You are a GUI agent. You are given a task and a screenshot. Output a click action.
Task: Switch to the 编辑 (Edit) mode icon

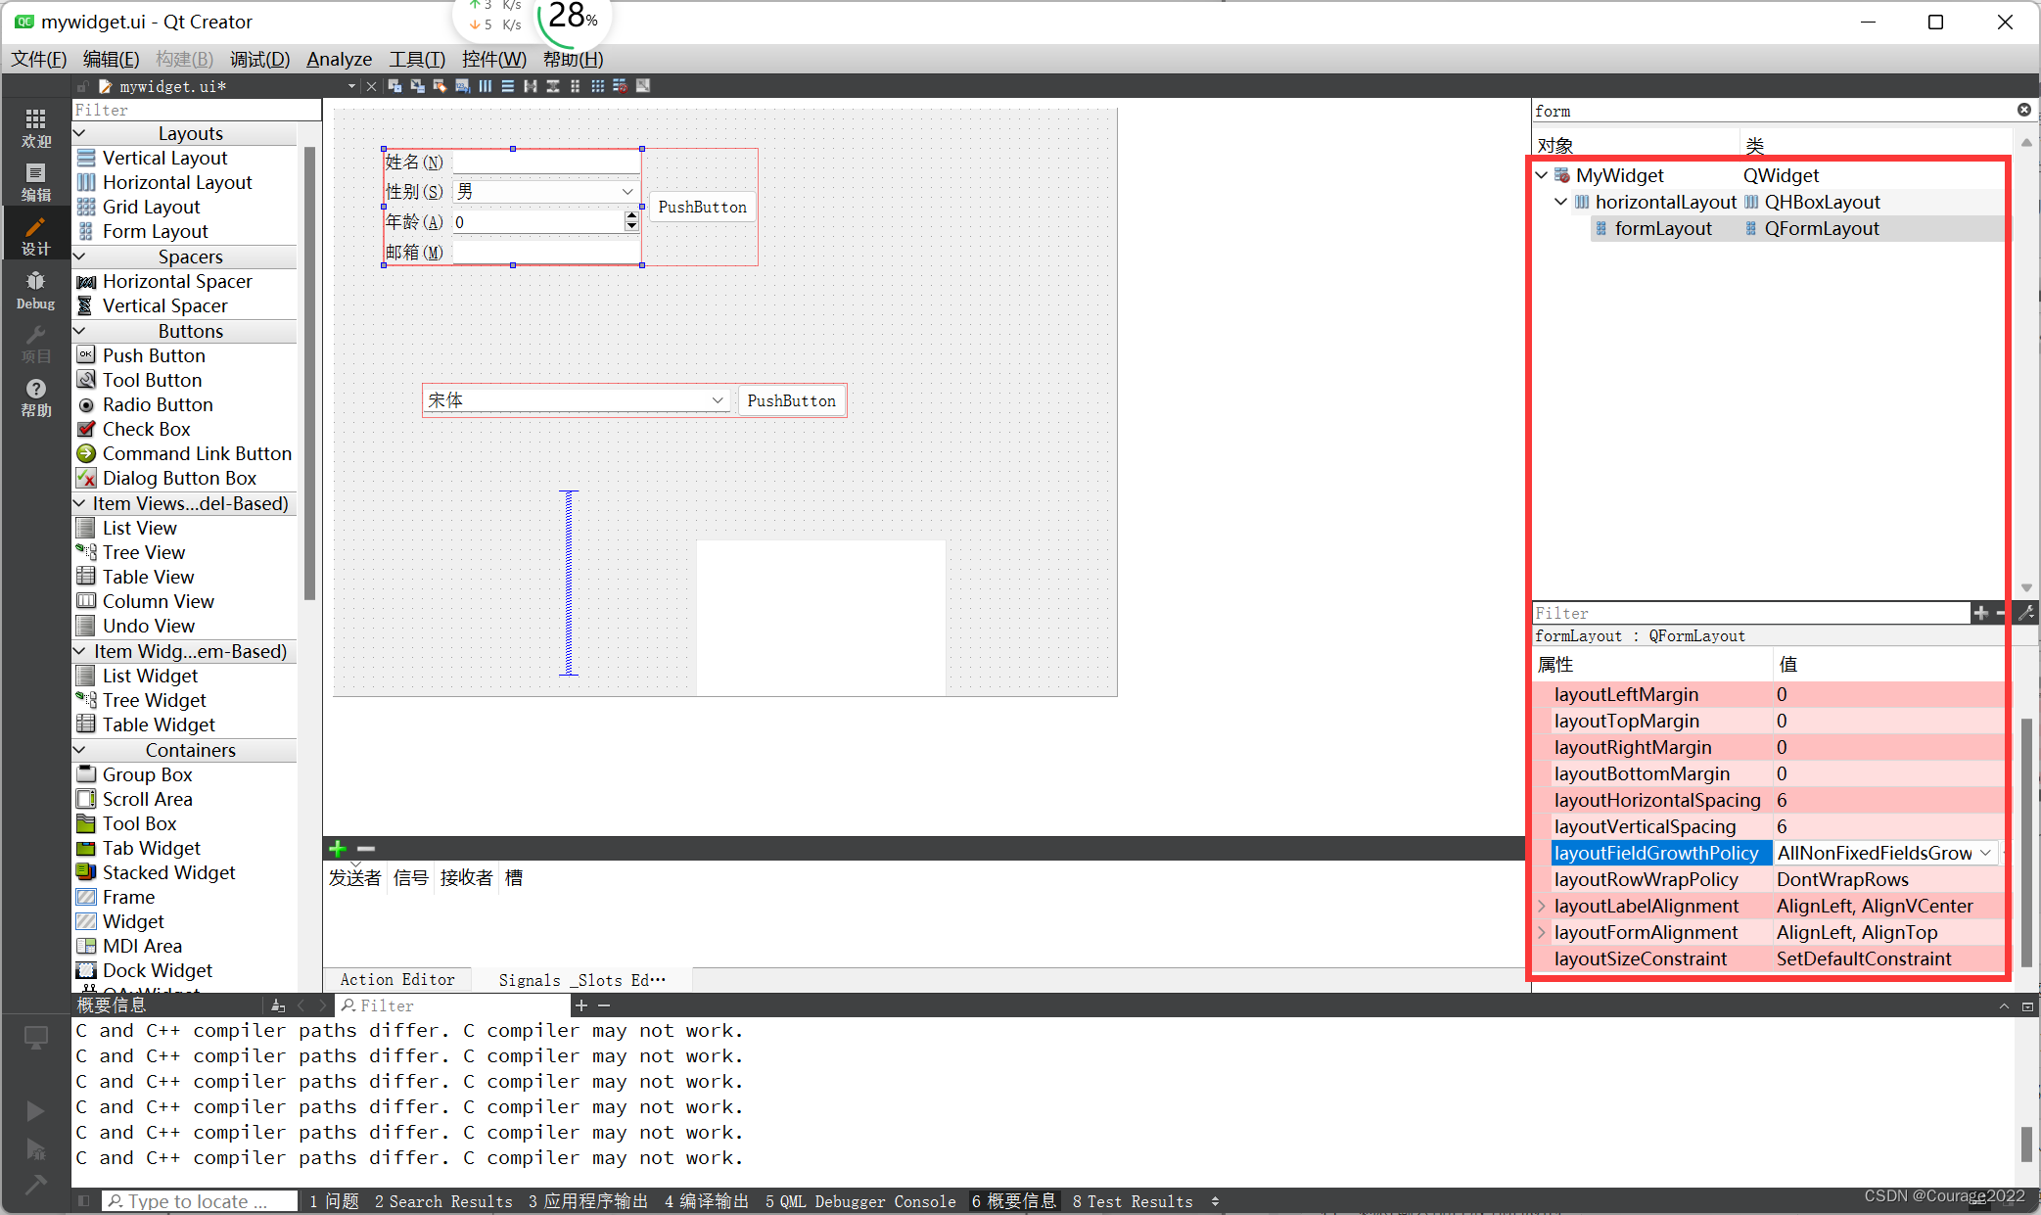(35, 182)
